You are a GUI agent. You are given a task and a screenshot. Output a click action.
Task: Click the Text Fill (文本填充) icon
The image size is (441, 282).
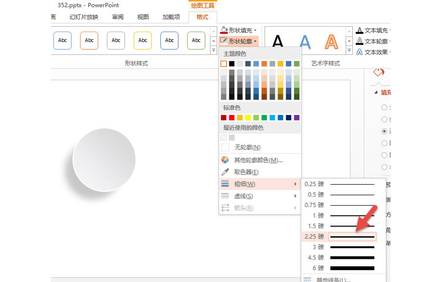click(359, 30)
